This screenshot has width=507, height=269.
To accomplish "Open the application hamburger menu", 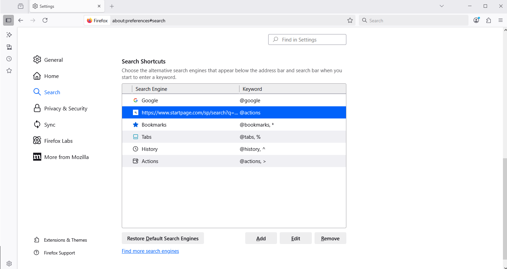I will (x=501, y=20).
